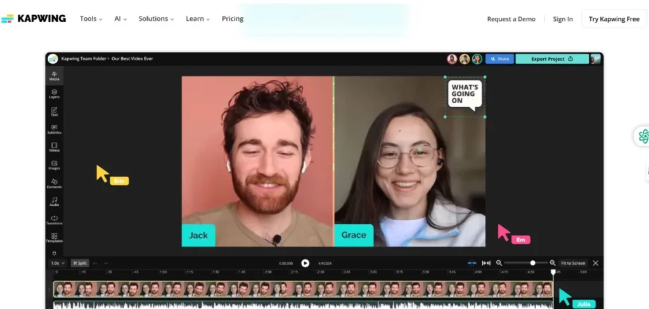Open the Elements panel
Viewport: 649px width, 309px height.
pos(55,184)
